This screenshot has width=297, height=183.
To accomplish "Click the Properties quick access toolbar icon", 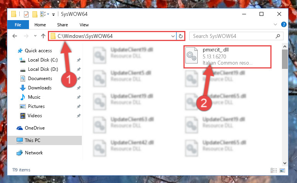I will pyautogui.click(x=26, y=14).
